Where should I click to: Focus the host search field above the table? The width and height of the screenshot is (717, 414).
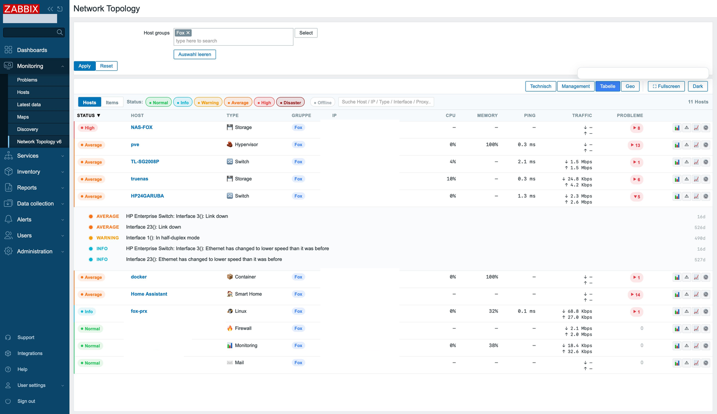pos(386,102)
